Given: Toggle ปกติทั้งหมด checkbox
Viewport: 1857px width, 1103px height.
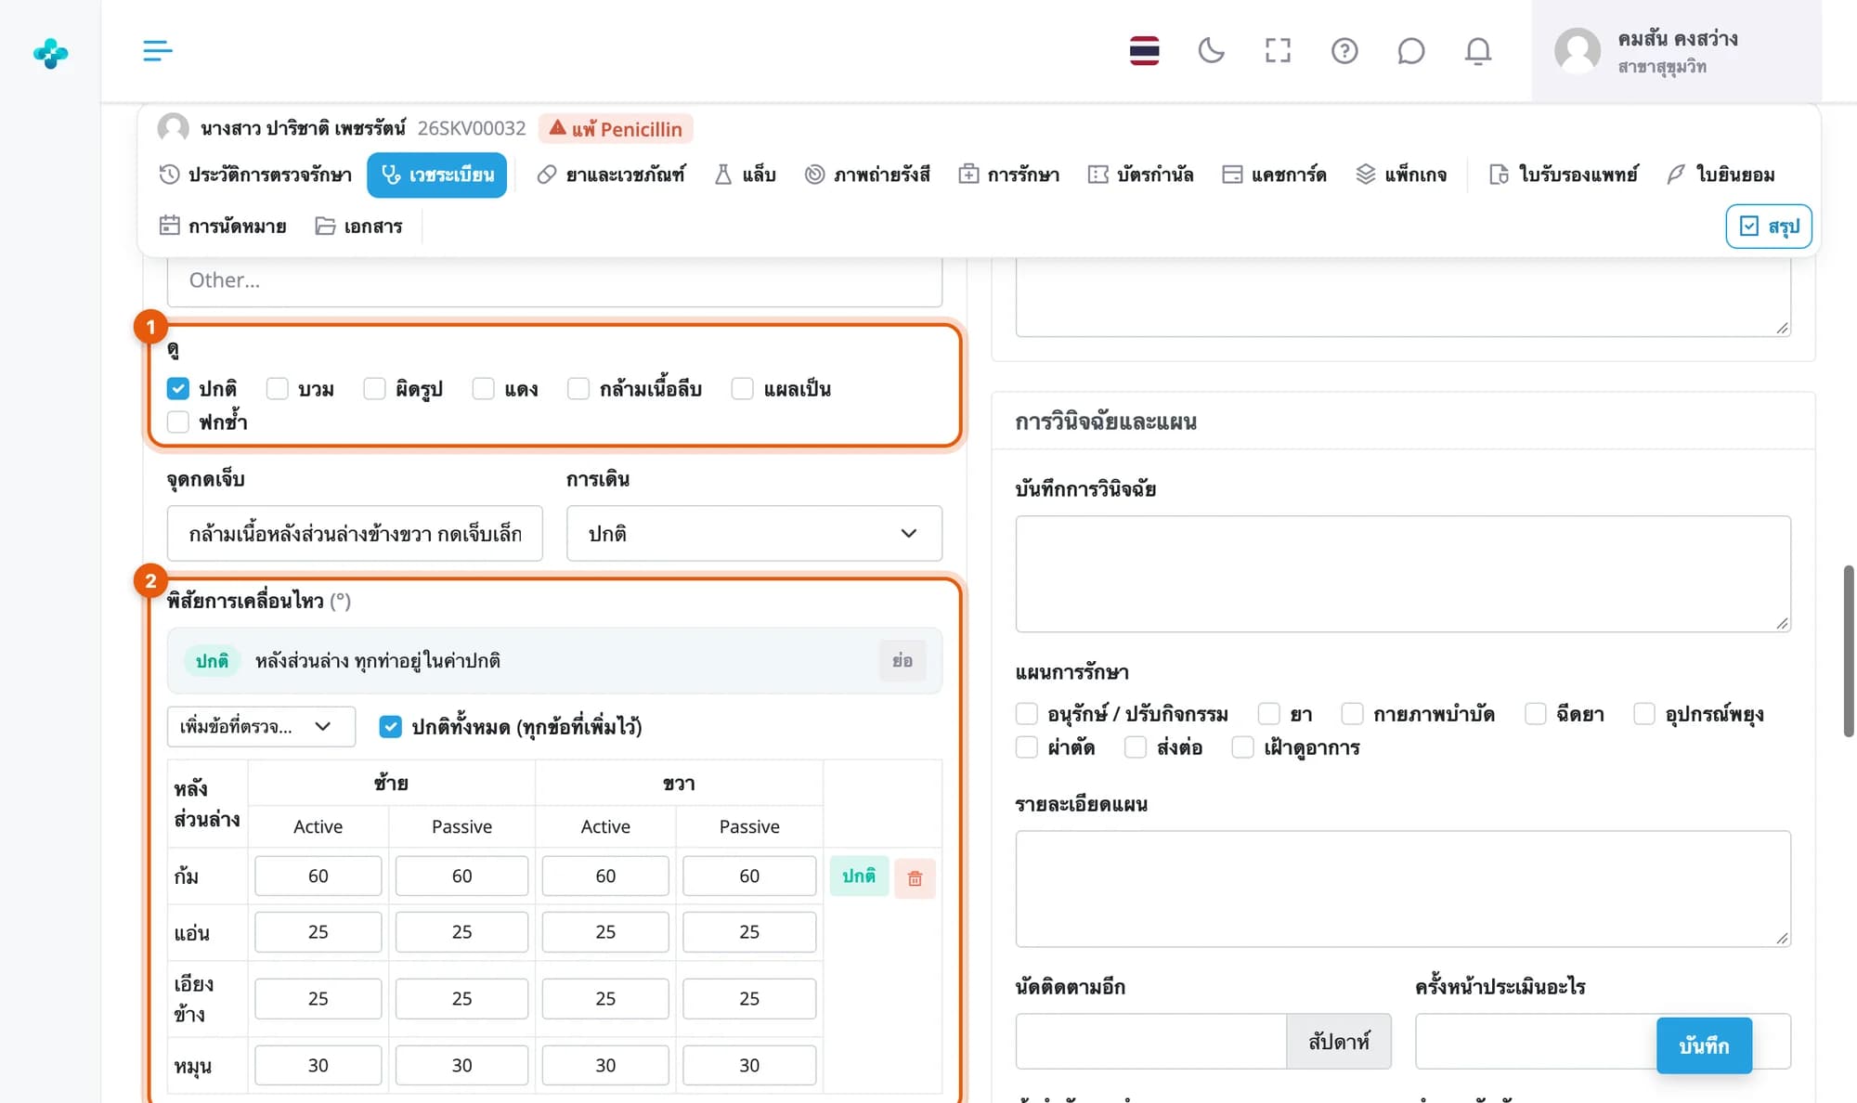Looking at the screenshot, I should (391, 726).
